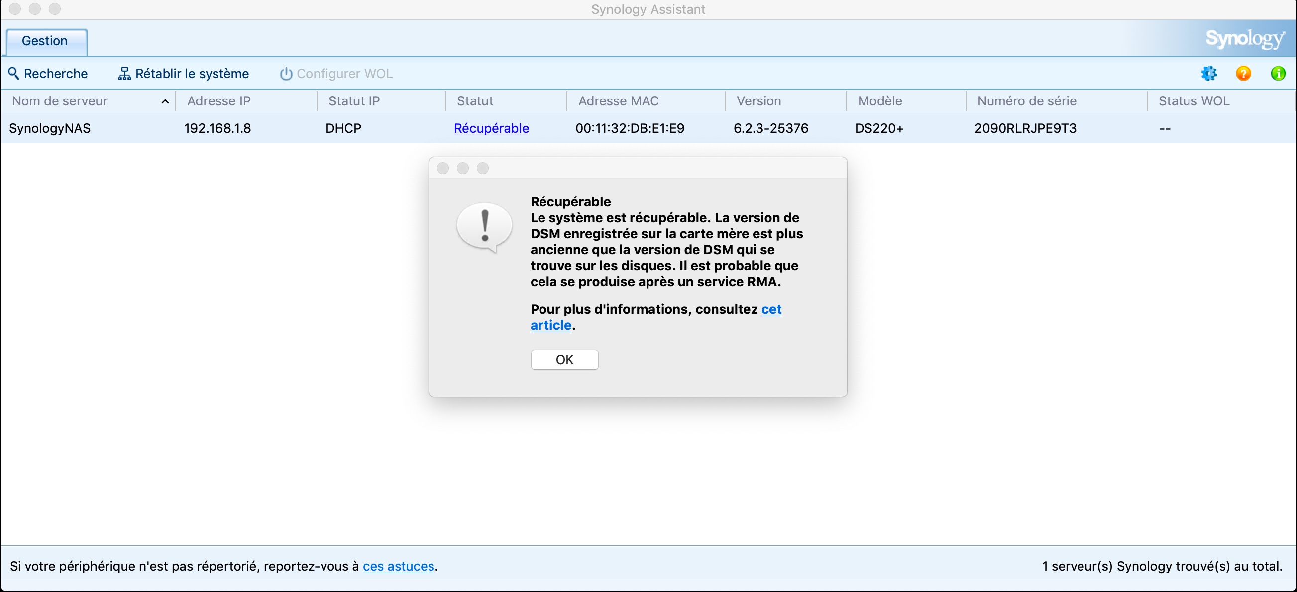Click the Synology logo

pos(1246,39)
